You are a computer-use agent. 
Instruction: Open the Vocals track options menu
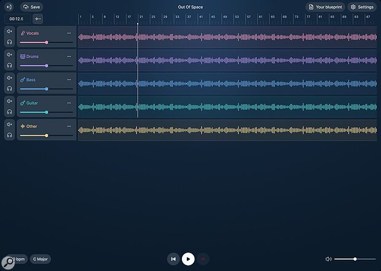point(69,33)
